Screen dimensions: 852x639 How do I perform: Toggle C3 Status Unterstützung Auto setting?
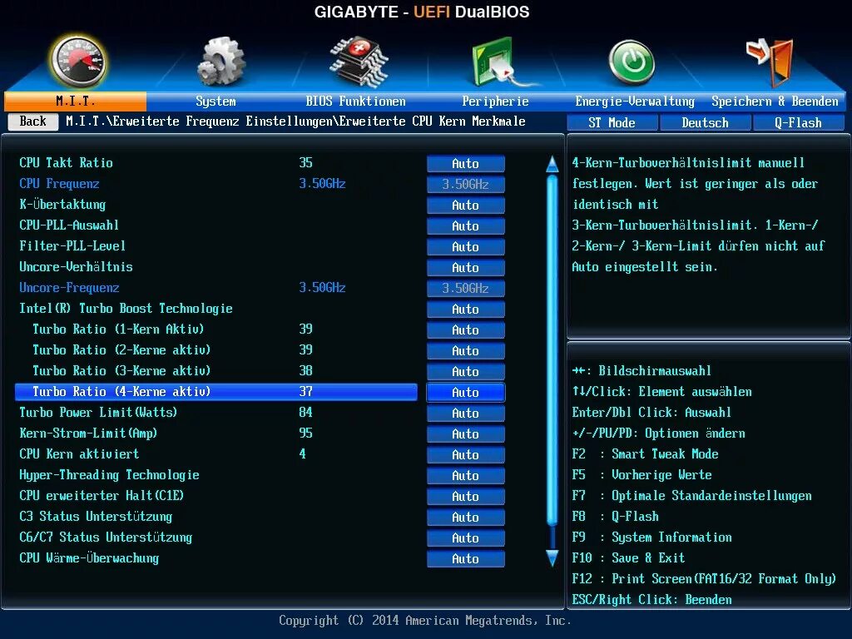(466, 517)
